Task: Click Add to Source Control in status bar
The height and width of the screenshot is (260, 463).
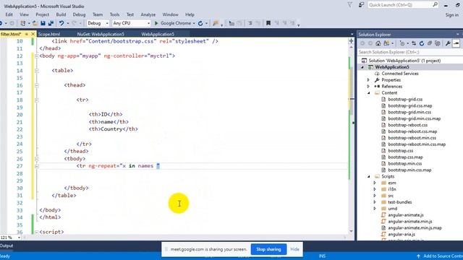Action: (439, 256)
